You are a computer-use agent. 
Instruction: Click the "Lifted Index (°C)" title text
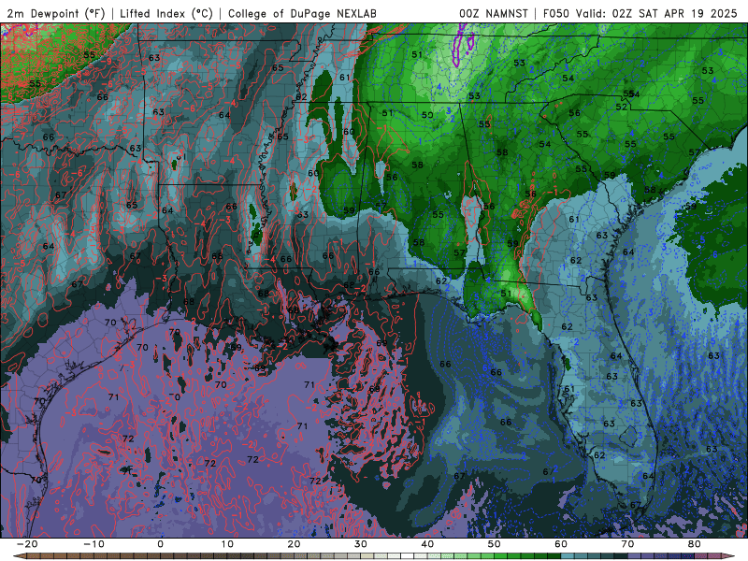(x=166, y=13)
